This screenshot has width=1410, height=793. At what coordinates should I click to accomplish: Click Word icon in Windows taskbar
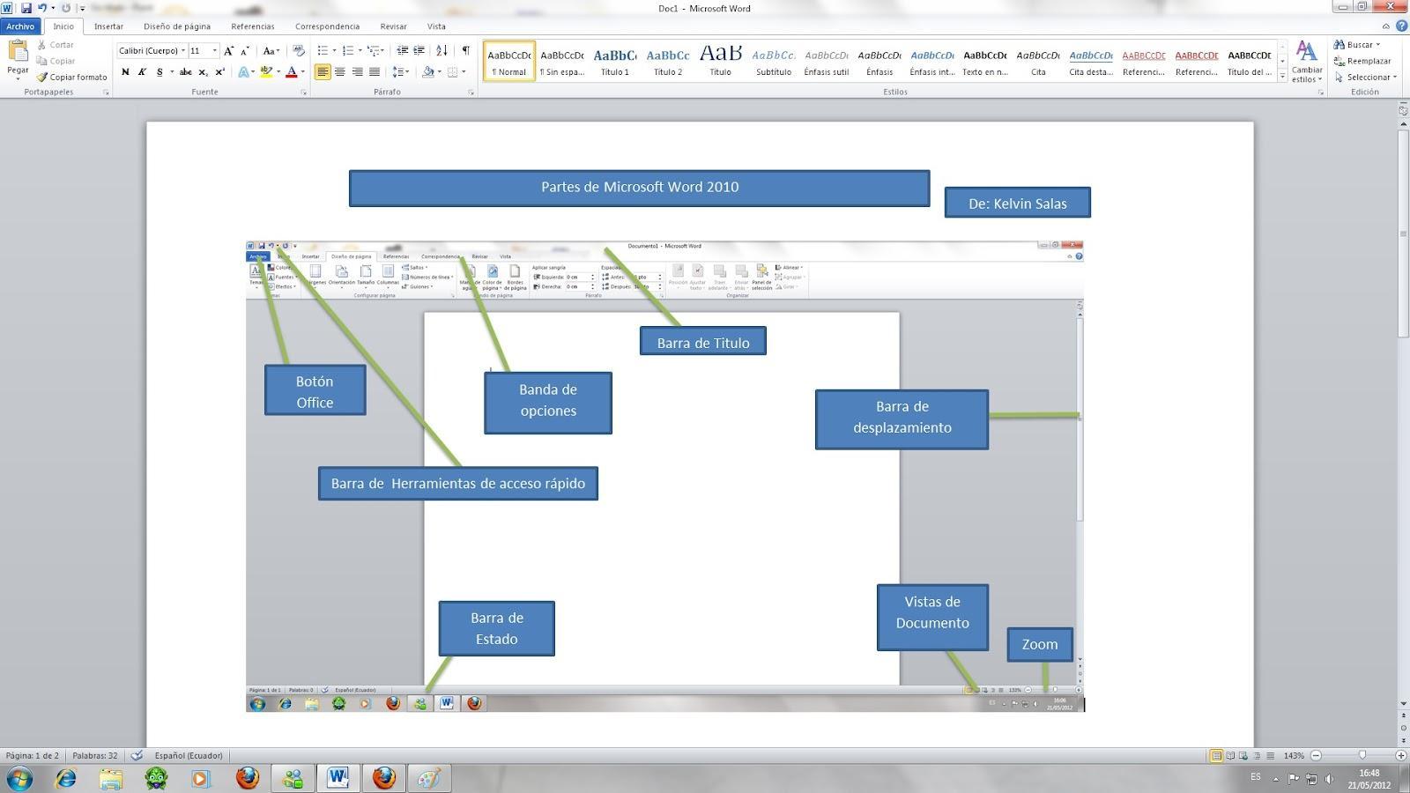coord(338,778)
